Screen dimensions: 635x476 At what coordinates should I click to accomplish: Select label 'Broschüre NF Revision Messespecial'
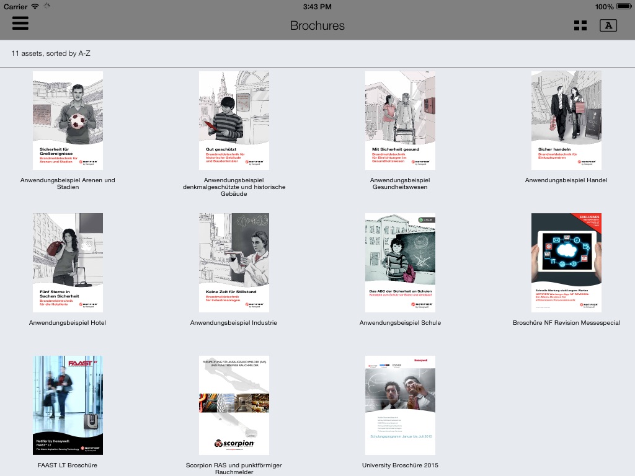[566, 322]
